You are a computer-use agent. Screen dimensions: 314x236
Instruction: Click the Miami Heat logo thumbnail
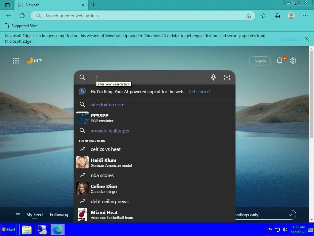click(x=82, y=214)
